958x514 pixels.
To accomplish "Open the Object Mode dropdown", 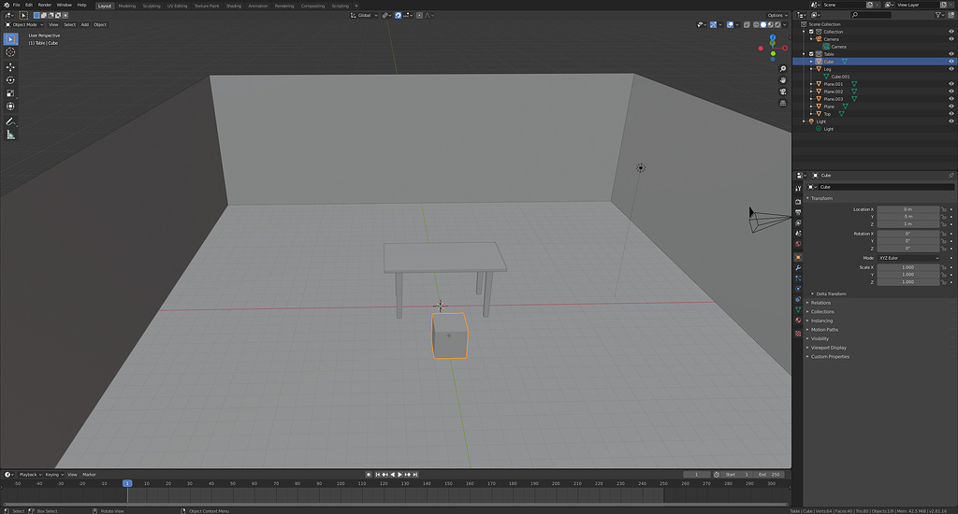I will pyautogui.click(x=24, y=24).
